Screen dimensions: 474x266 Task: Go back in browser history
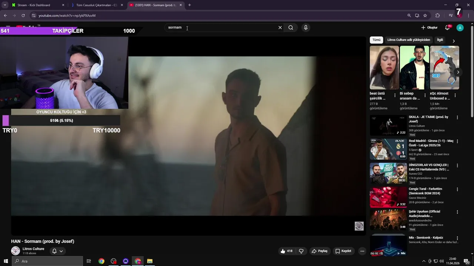point(6,16)
